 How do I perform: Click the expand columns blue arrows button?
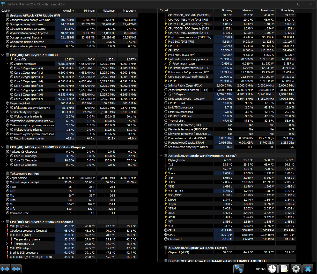point(5,269)
